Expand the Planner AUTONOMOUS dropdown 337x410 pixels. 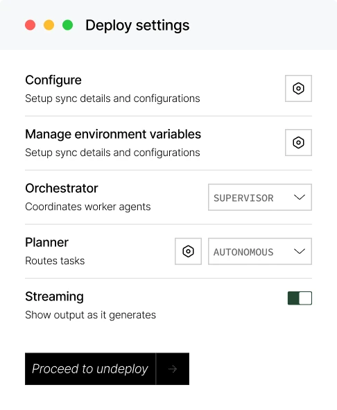(260, 251)
